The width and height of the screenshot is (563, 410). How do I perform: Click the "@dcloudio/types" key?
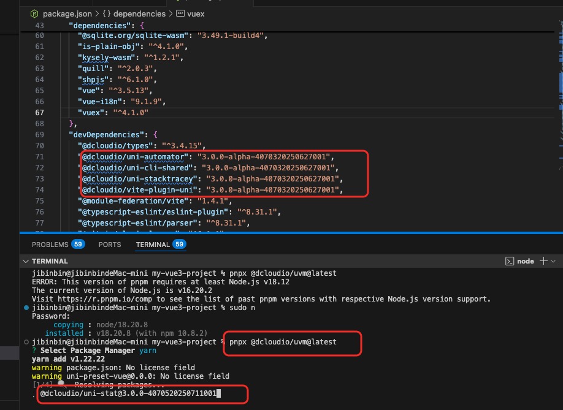pyautogui.click(x=115, y=146)
